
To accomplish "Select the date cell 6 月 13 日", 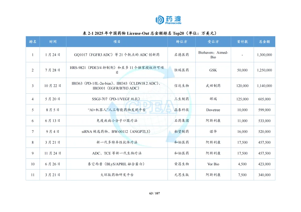I will (x=53, y=121).
